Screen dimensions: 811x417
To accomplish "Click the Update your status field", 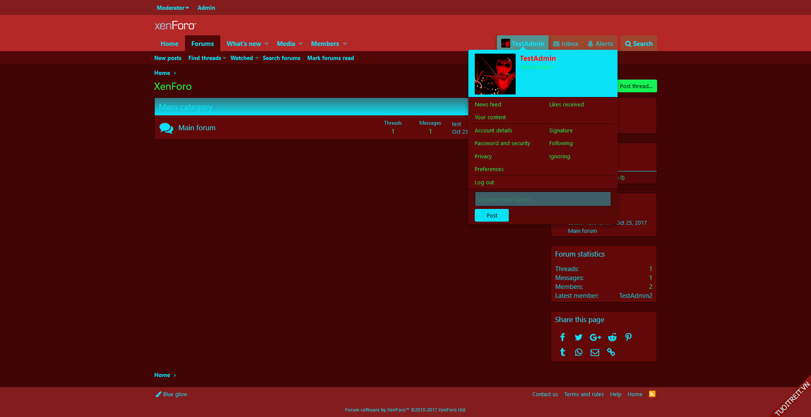I will [x=543, y=199].
